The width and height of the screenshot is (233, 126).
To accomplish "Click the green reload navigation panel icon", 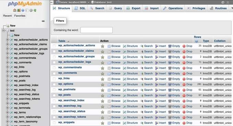I will point(35,10).
